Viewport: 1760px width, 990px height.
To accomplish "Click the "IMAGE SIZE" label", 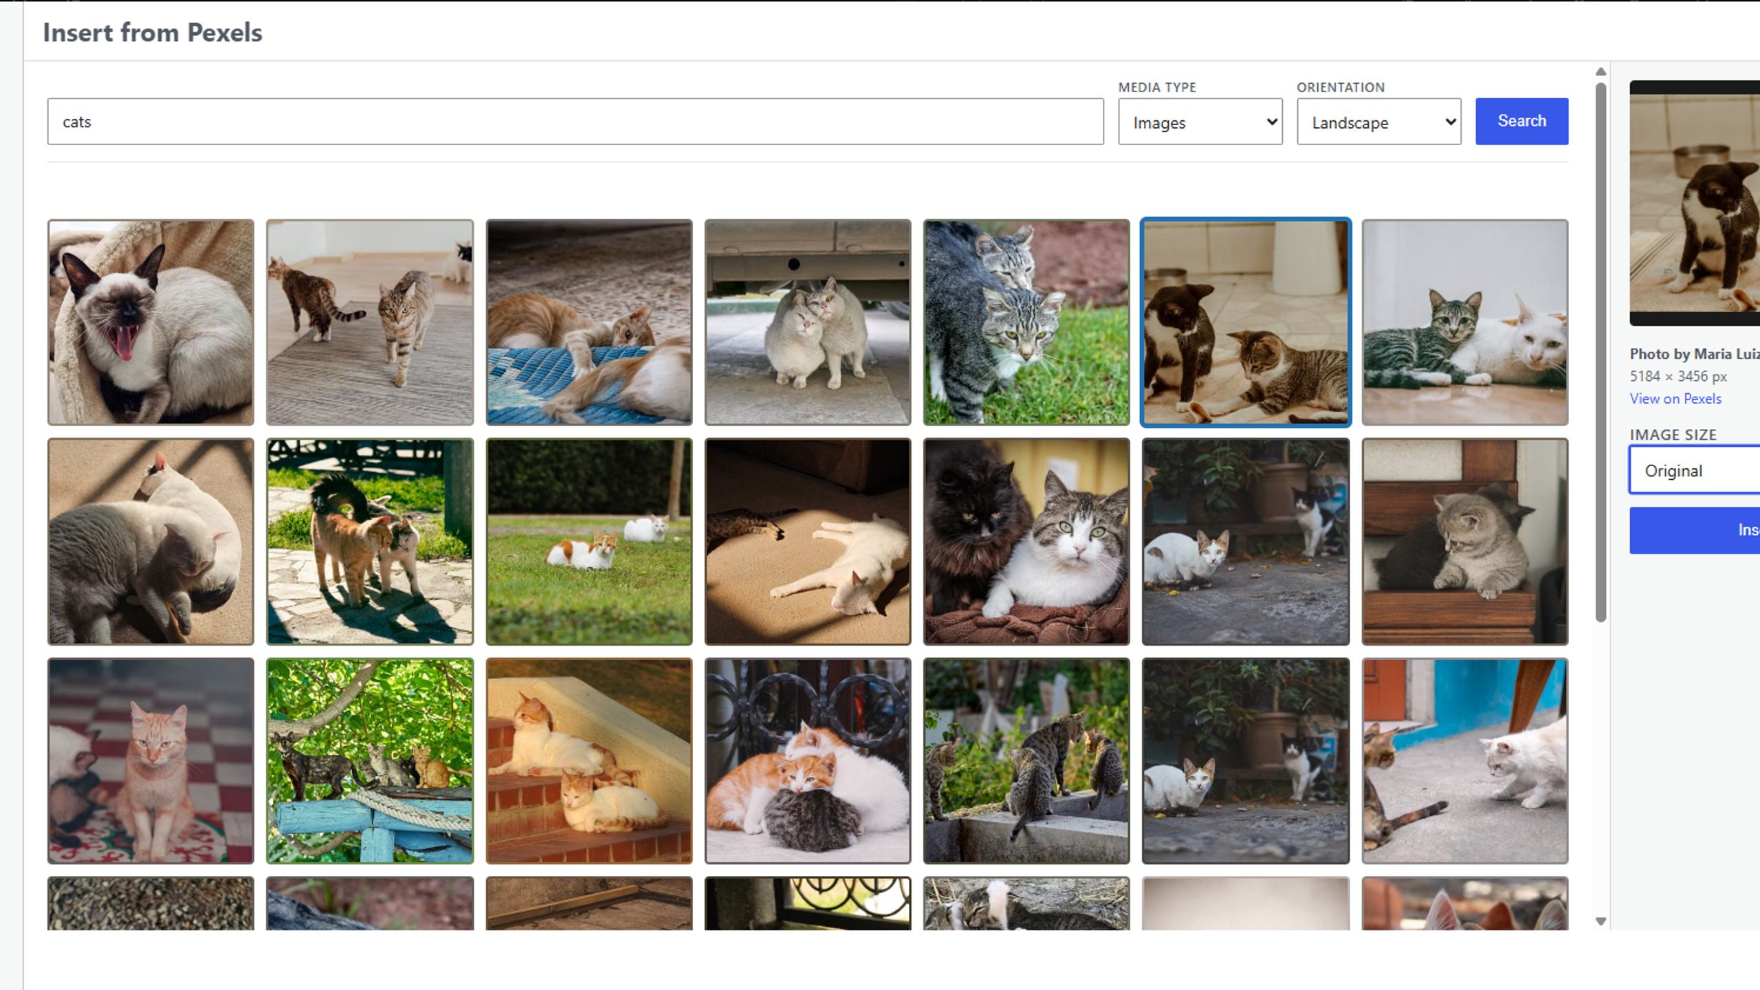I will click(x=1673, y=434).
